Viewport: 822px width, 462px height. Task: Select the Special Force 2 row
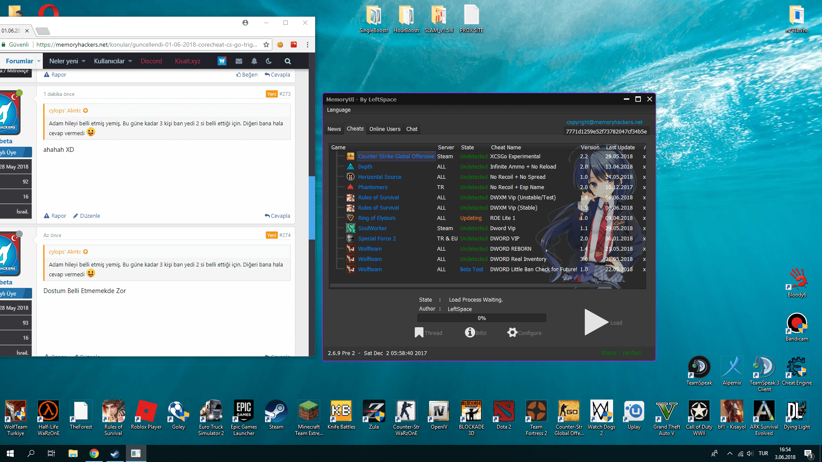pos(488,239)
